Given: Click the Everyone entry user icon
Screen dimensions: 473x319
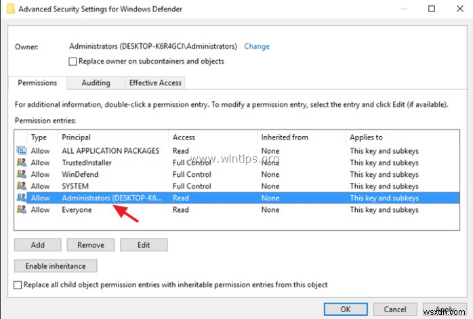Looking at the screenshot, I should coord(21,209).
